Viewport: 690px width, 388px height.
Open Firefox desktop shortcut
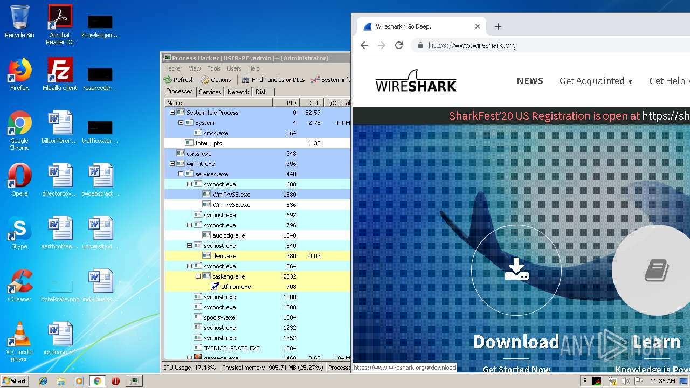19,74
